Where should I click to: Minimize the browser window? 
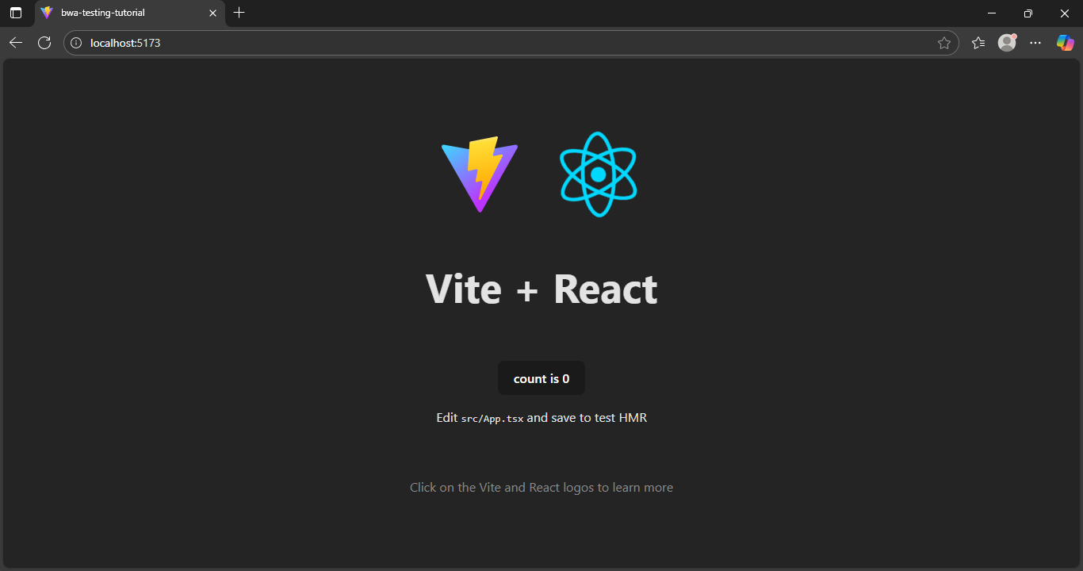(991, 13)
